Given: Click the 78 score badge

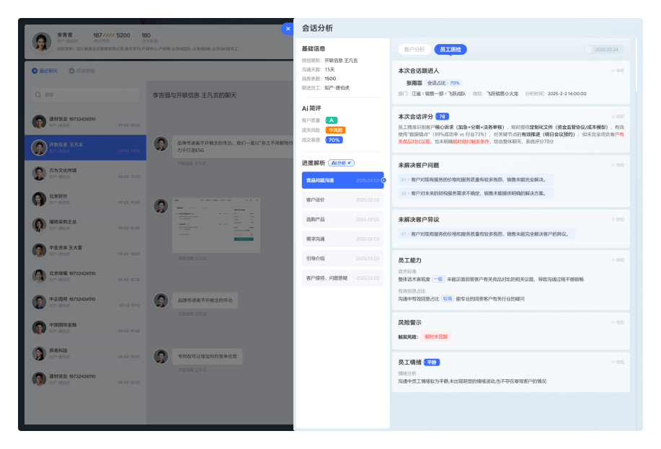Looking at the screenshot, I should 442,116.
